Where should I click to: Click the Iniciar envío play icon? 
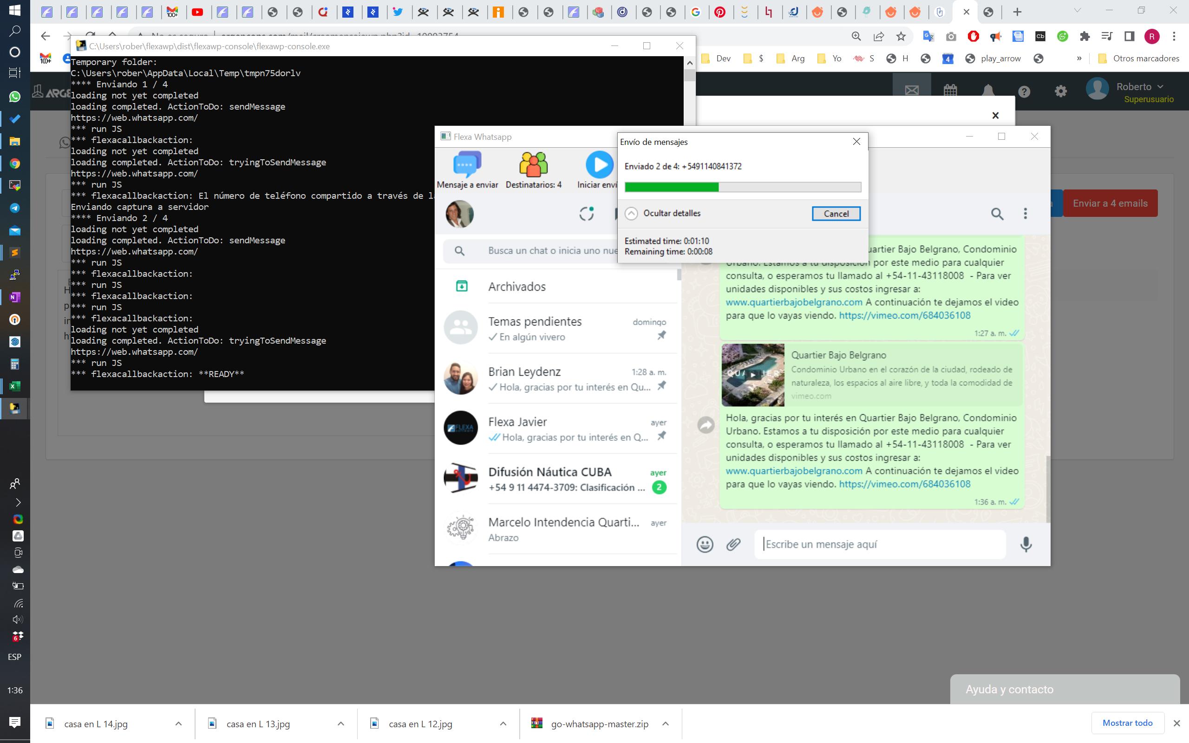pyautogui.click(x=600, y=164)
